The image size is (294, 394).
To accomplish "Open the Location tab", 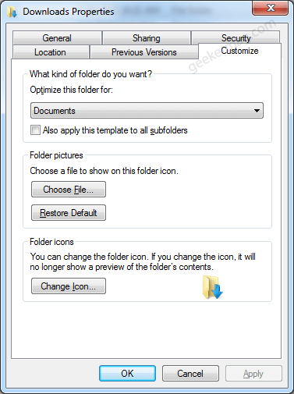I will coord(50,52).
